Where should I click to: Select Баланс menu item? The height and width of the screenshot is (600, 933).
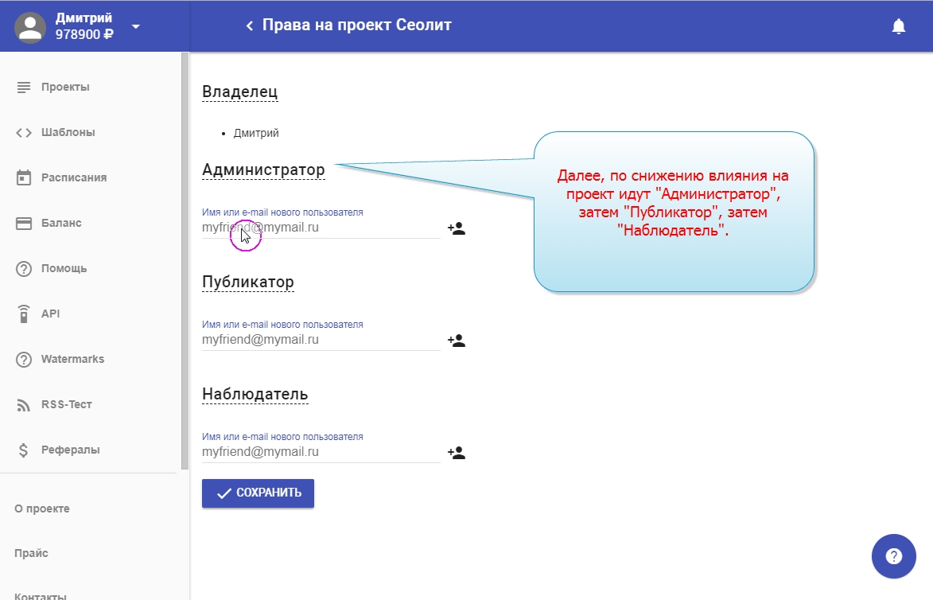coord(61,223)
